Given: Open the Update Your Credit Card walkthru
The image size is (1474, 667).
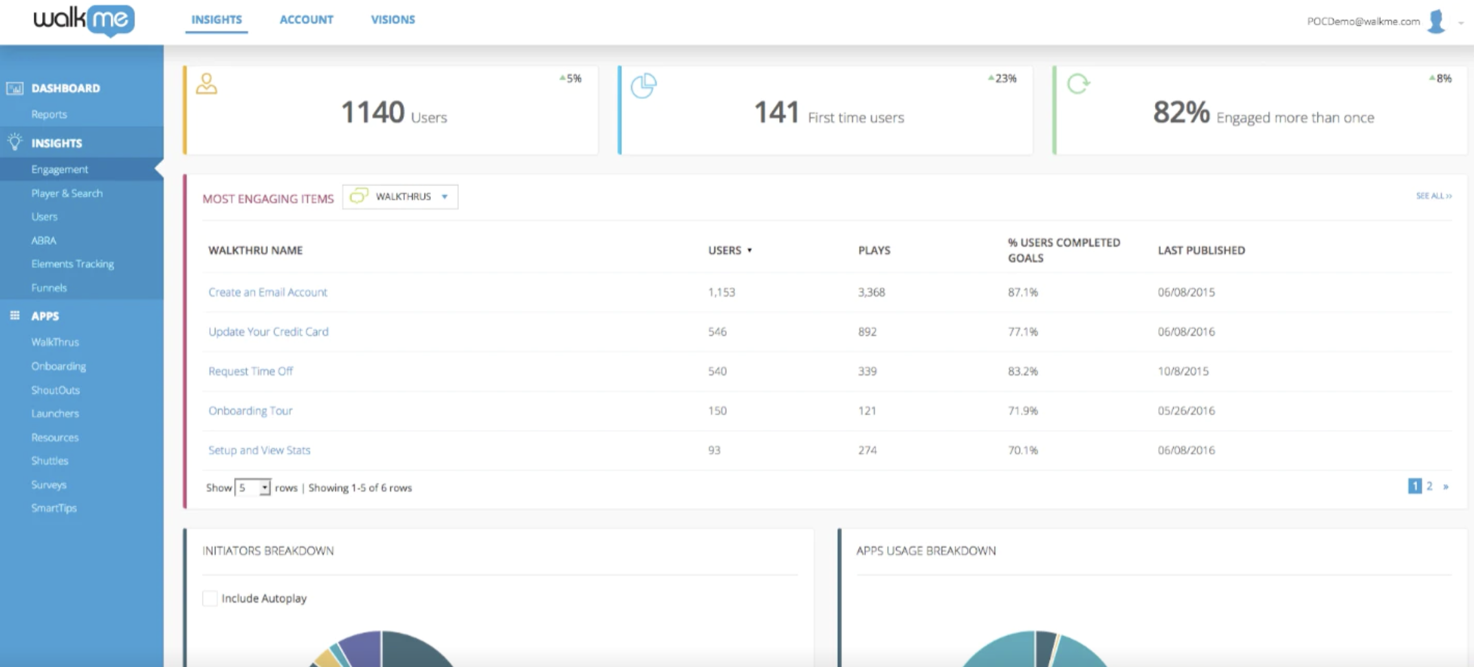Looking at the screenshot, I should click(269, 332).
